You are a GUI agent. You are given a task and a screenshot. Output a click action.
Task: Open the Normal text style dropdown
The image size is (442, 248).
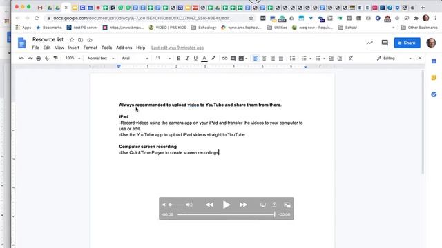point(101,58)
